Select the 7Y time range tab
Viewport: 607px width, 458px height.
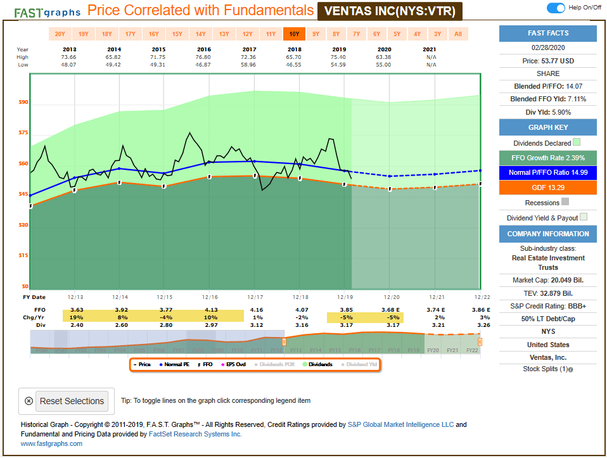357,34
